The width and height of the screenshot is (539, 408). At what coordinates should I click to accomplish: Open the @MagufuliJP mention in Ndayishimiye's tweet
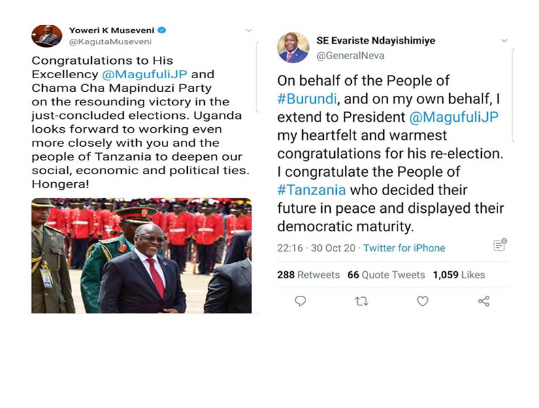[x=454, y=117]
